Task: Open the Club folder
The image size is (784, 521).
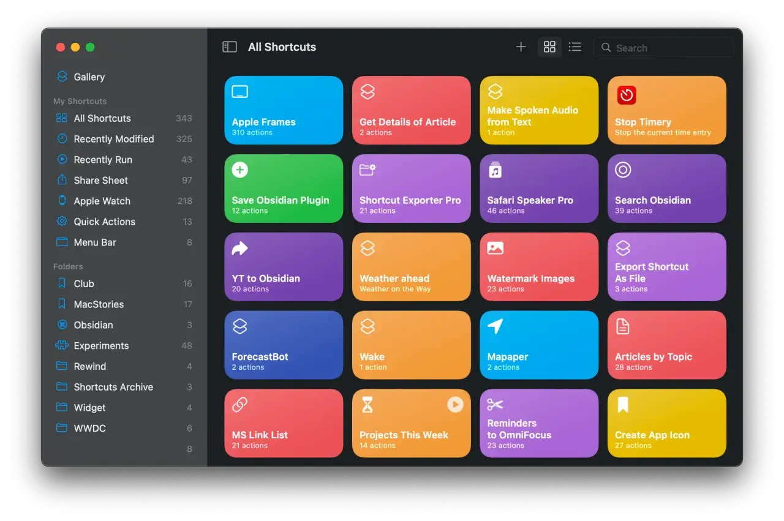Action: point(124,283)
